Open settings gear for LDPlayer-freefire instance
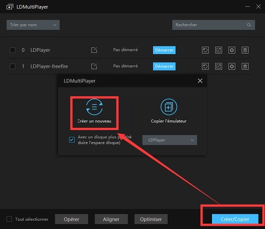 tap(232, 66)
